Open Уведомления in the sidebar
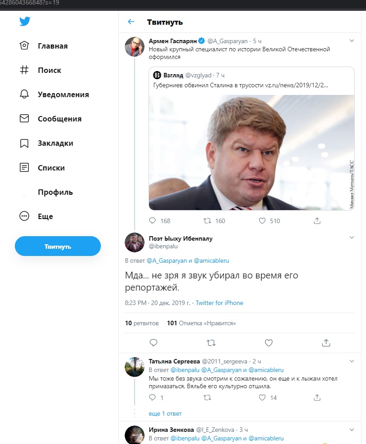This screenshot has height=444, width=366. coord(63,94)
